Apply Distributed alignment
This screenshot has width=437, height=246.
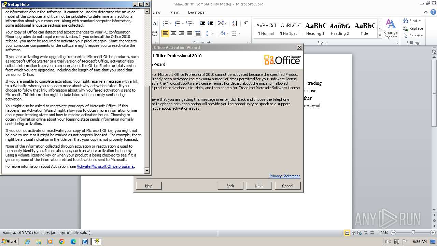pos(198,33)
